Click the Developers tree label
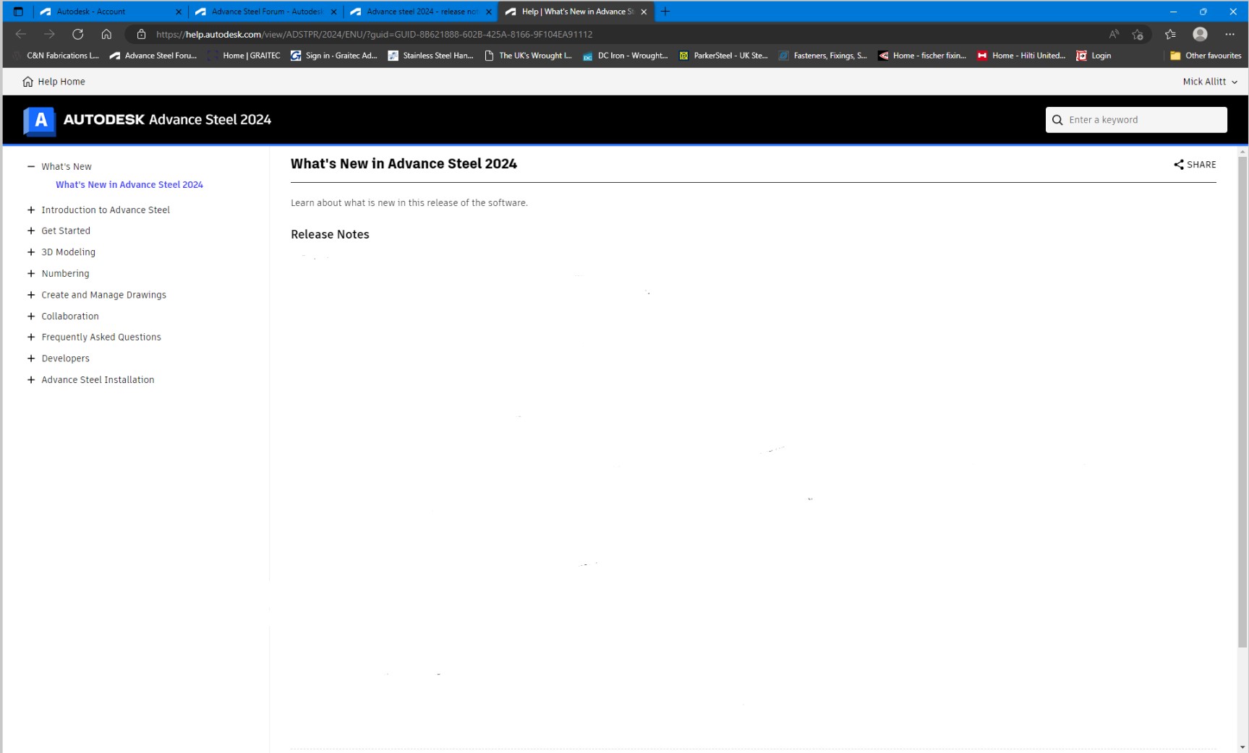The height and width of the screenshot is (753, 1249). [65, 358]
